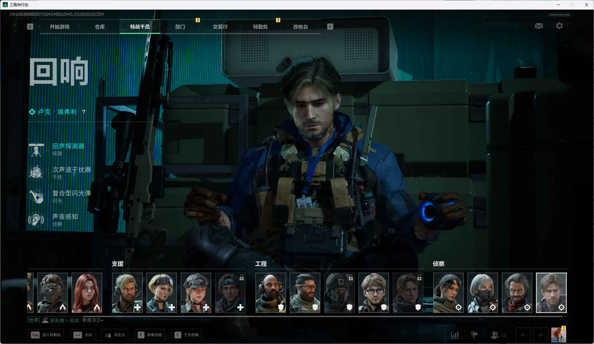Choose the bald engineer wearing headphones
Image resolution: width=594 pixels, height=344 pixels.
point(271,293)
